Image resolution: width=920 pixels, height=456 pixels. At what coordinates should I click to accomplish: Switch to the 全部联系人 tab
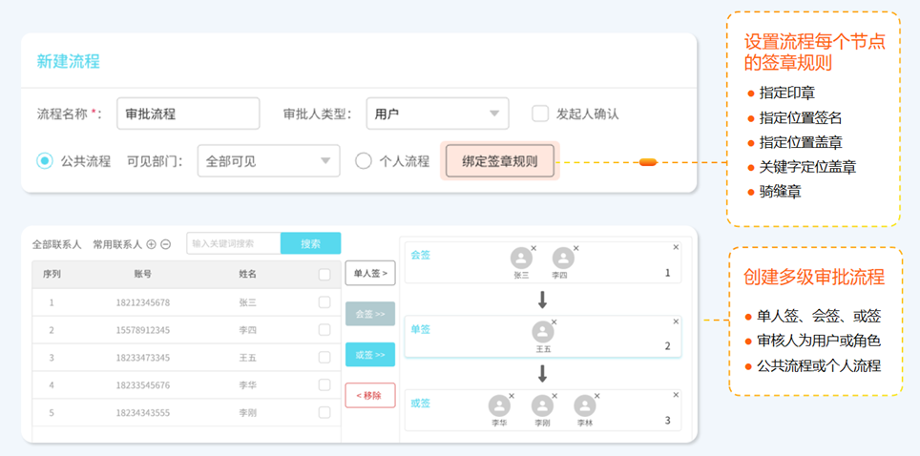(57, 245)
